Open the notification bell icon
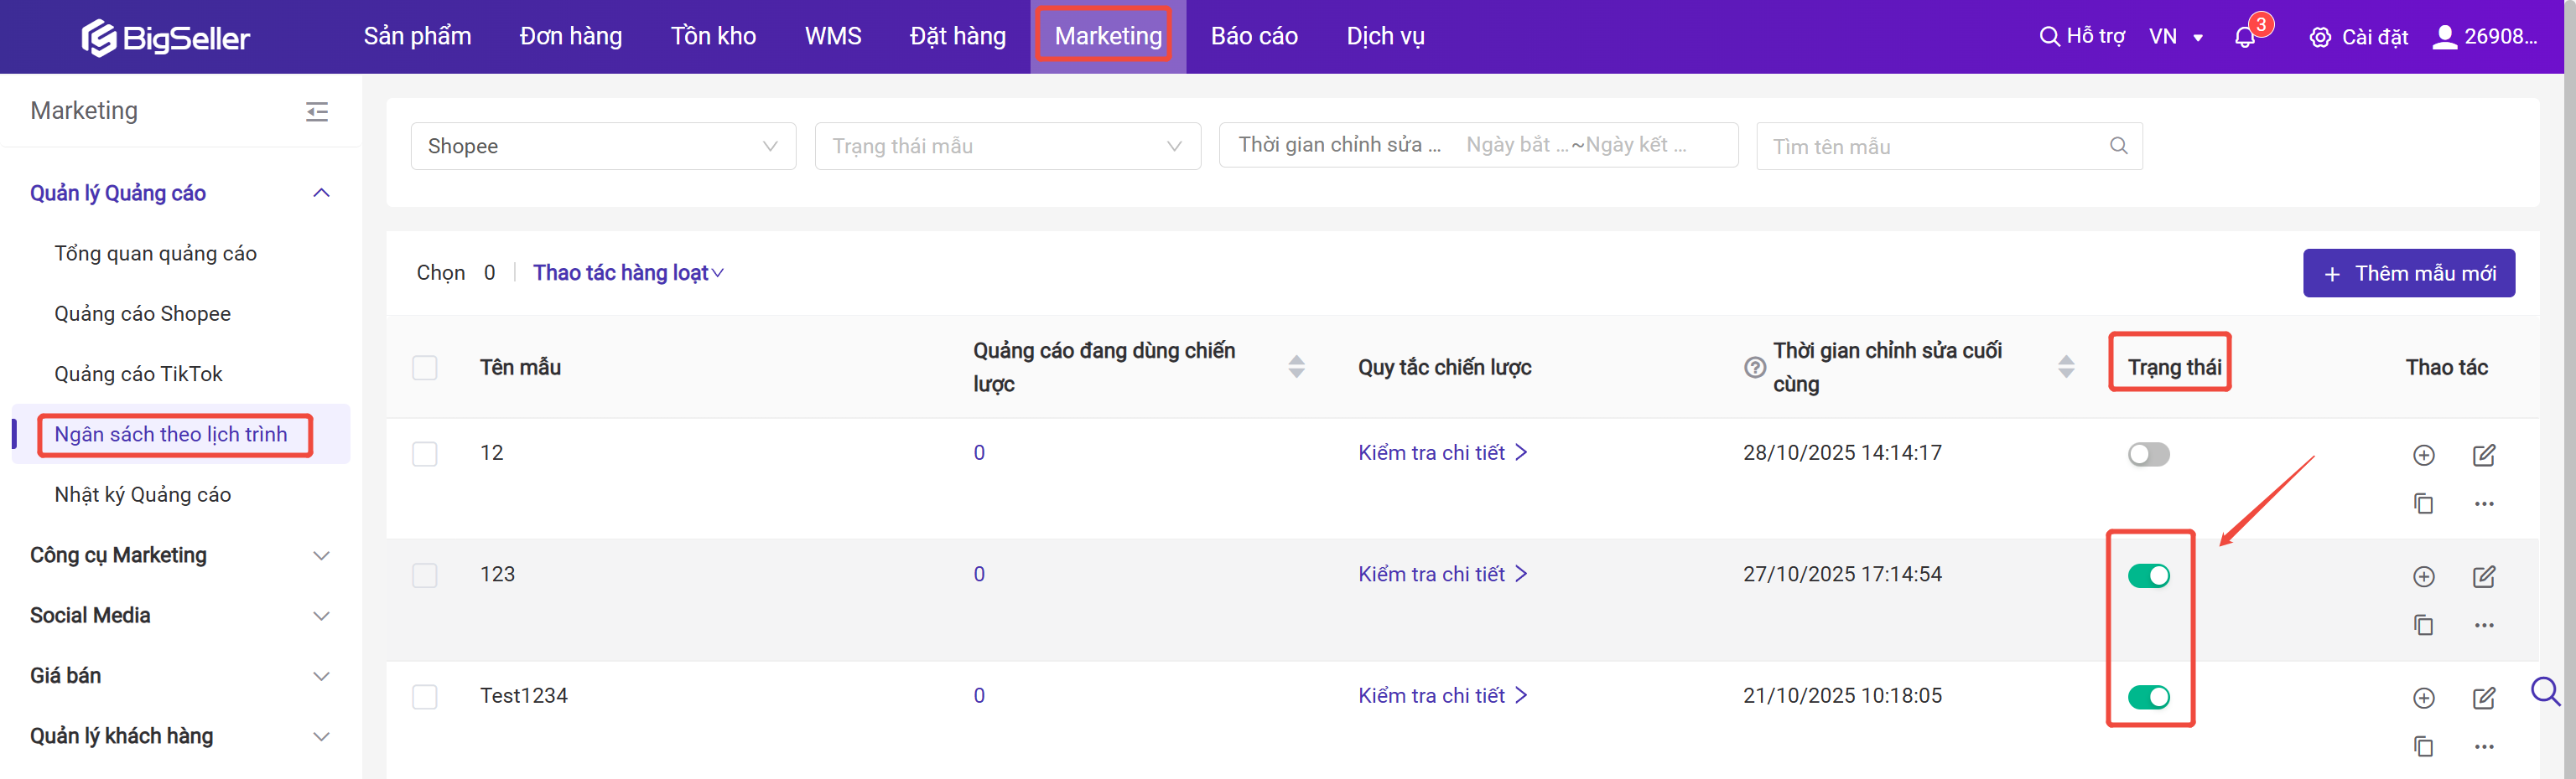Screen dimensions: 2576x779 click(2244, 38)
